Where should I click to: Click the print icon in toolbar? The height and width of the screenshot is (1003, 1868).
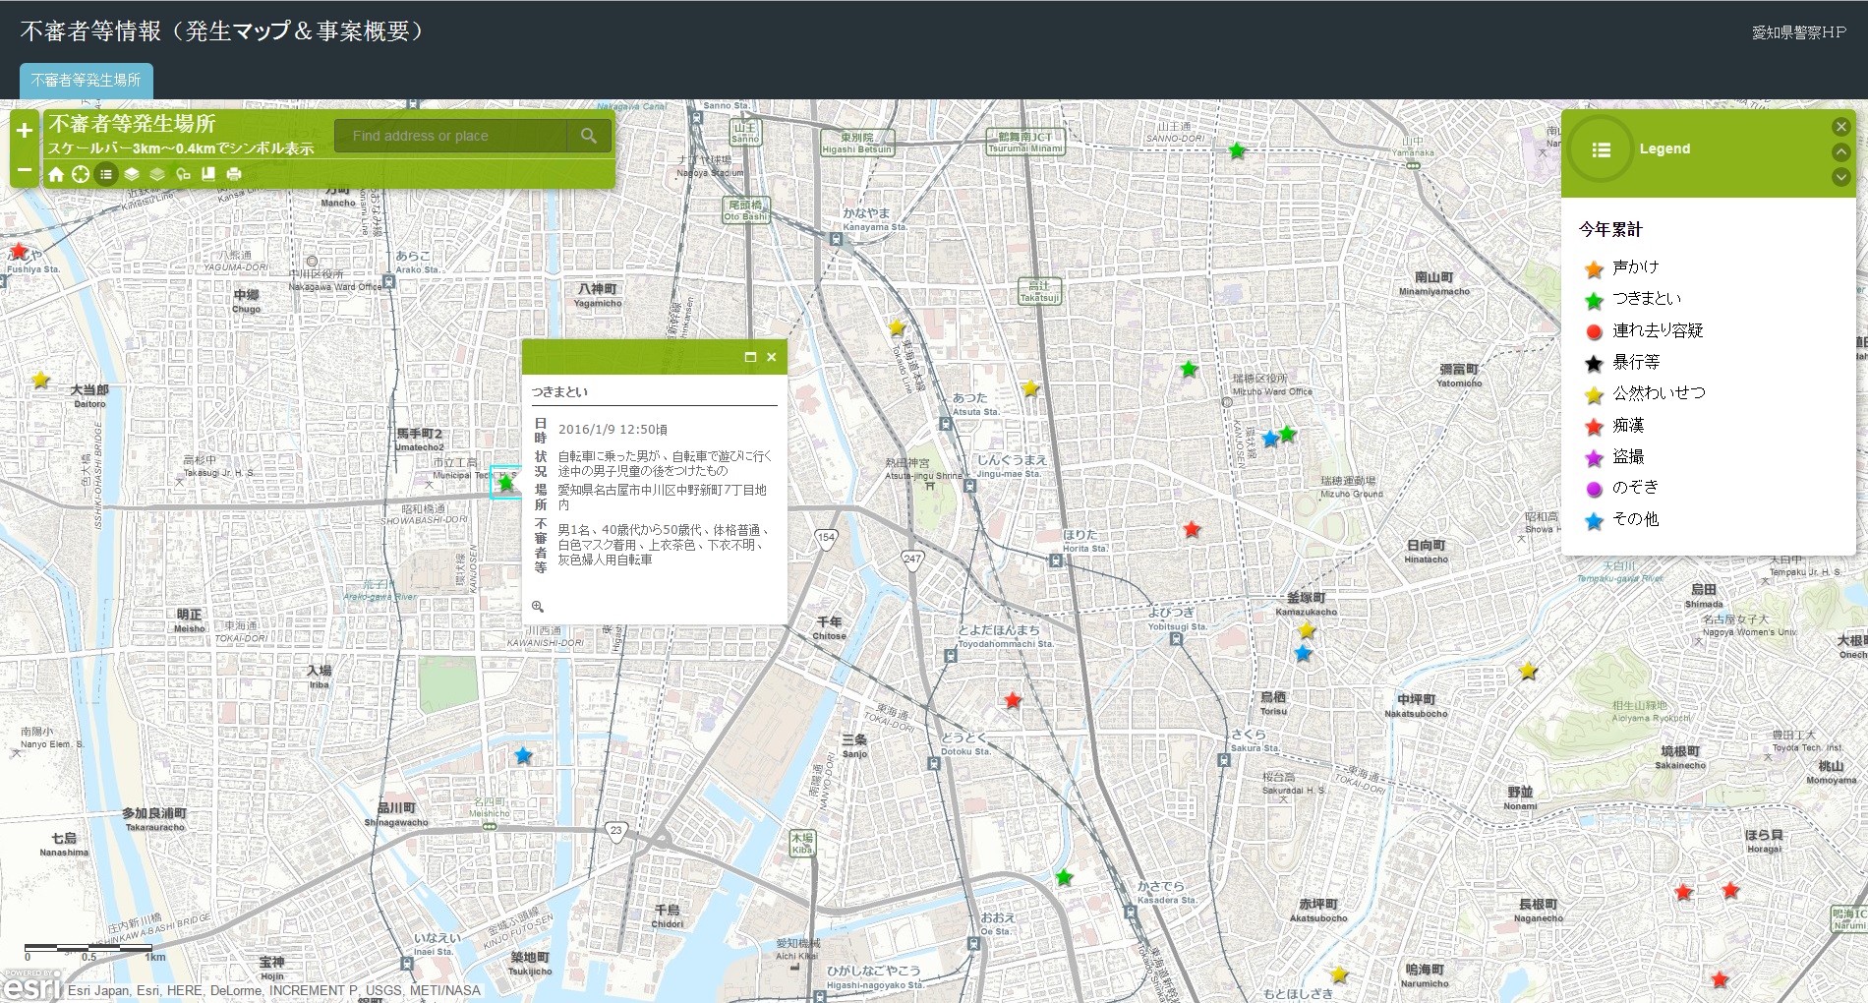[x=234, y=174]
